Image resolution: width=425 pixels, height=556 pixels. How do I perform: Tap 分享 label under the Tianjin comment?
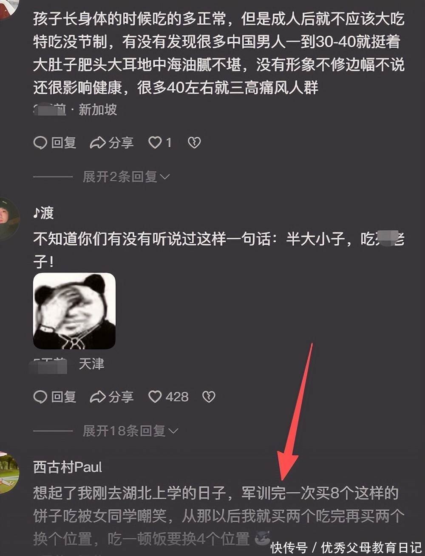click(121, 397)
